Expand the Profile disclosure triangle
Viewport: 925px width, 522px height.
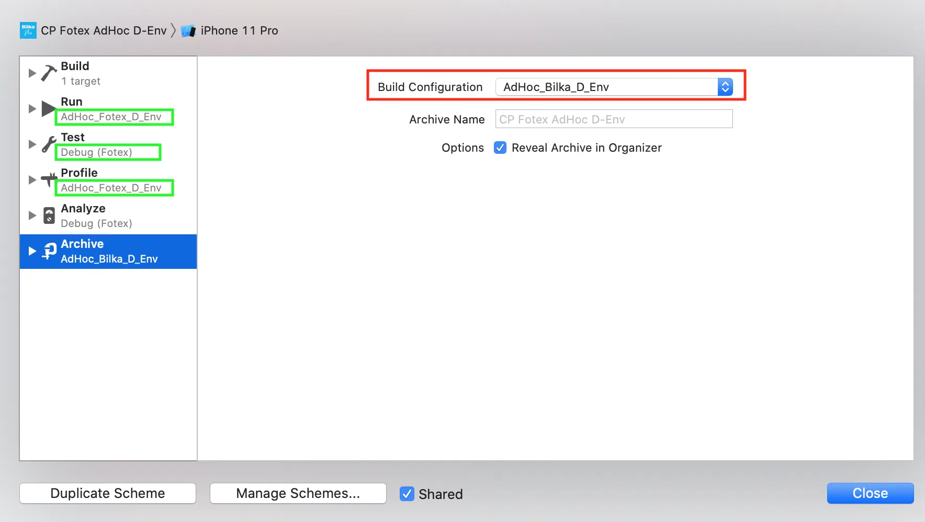(x=32, y=179)
